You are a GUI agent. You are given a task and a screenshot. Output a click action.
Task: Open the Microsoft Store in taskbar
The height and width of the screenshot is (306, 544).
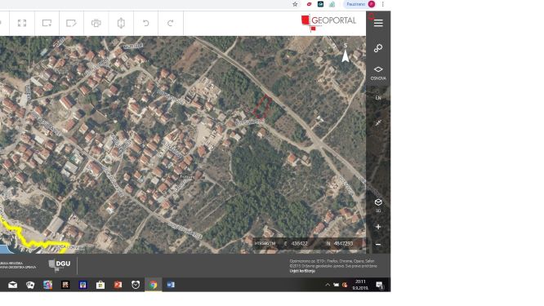(x=100, y=285)
